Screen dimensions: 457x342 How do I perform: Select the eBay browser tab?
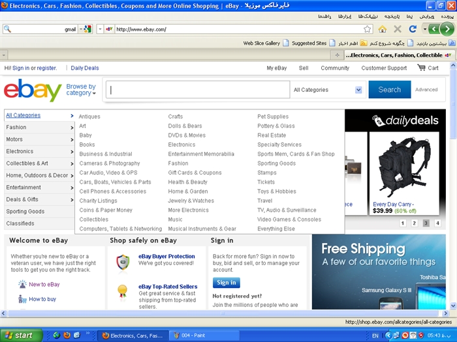tap(399, 55)
